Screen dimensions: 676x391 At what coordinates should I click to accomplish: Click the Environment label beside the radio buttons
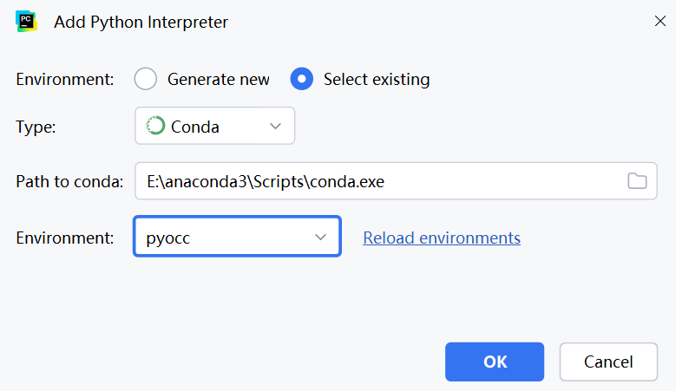(x=65, y=80)
